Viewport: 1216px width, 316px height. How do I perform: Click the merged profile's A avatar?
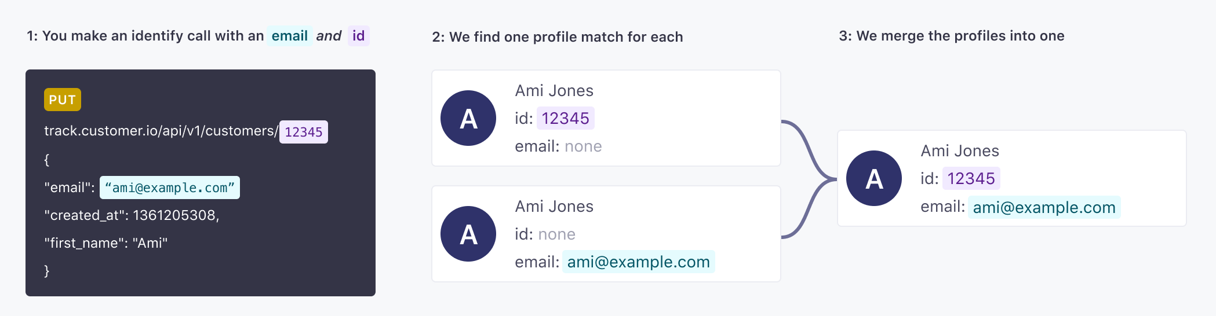point(874,178)
